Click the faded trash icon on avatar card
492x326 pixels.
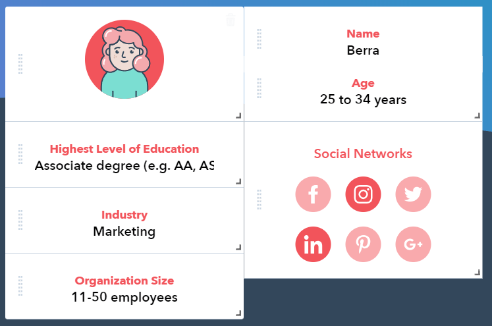point(231,20)
